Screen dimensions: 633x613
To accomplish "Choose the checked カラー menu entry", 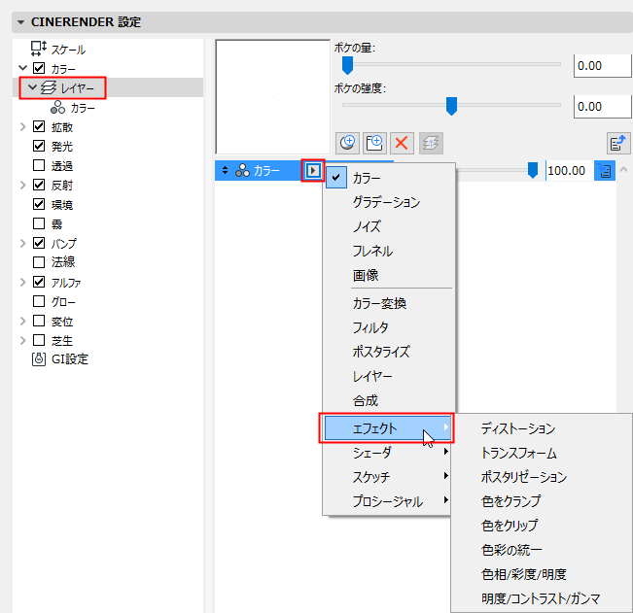I will coord(389,178).
